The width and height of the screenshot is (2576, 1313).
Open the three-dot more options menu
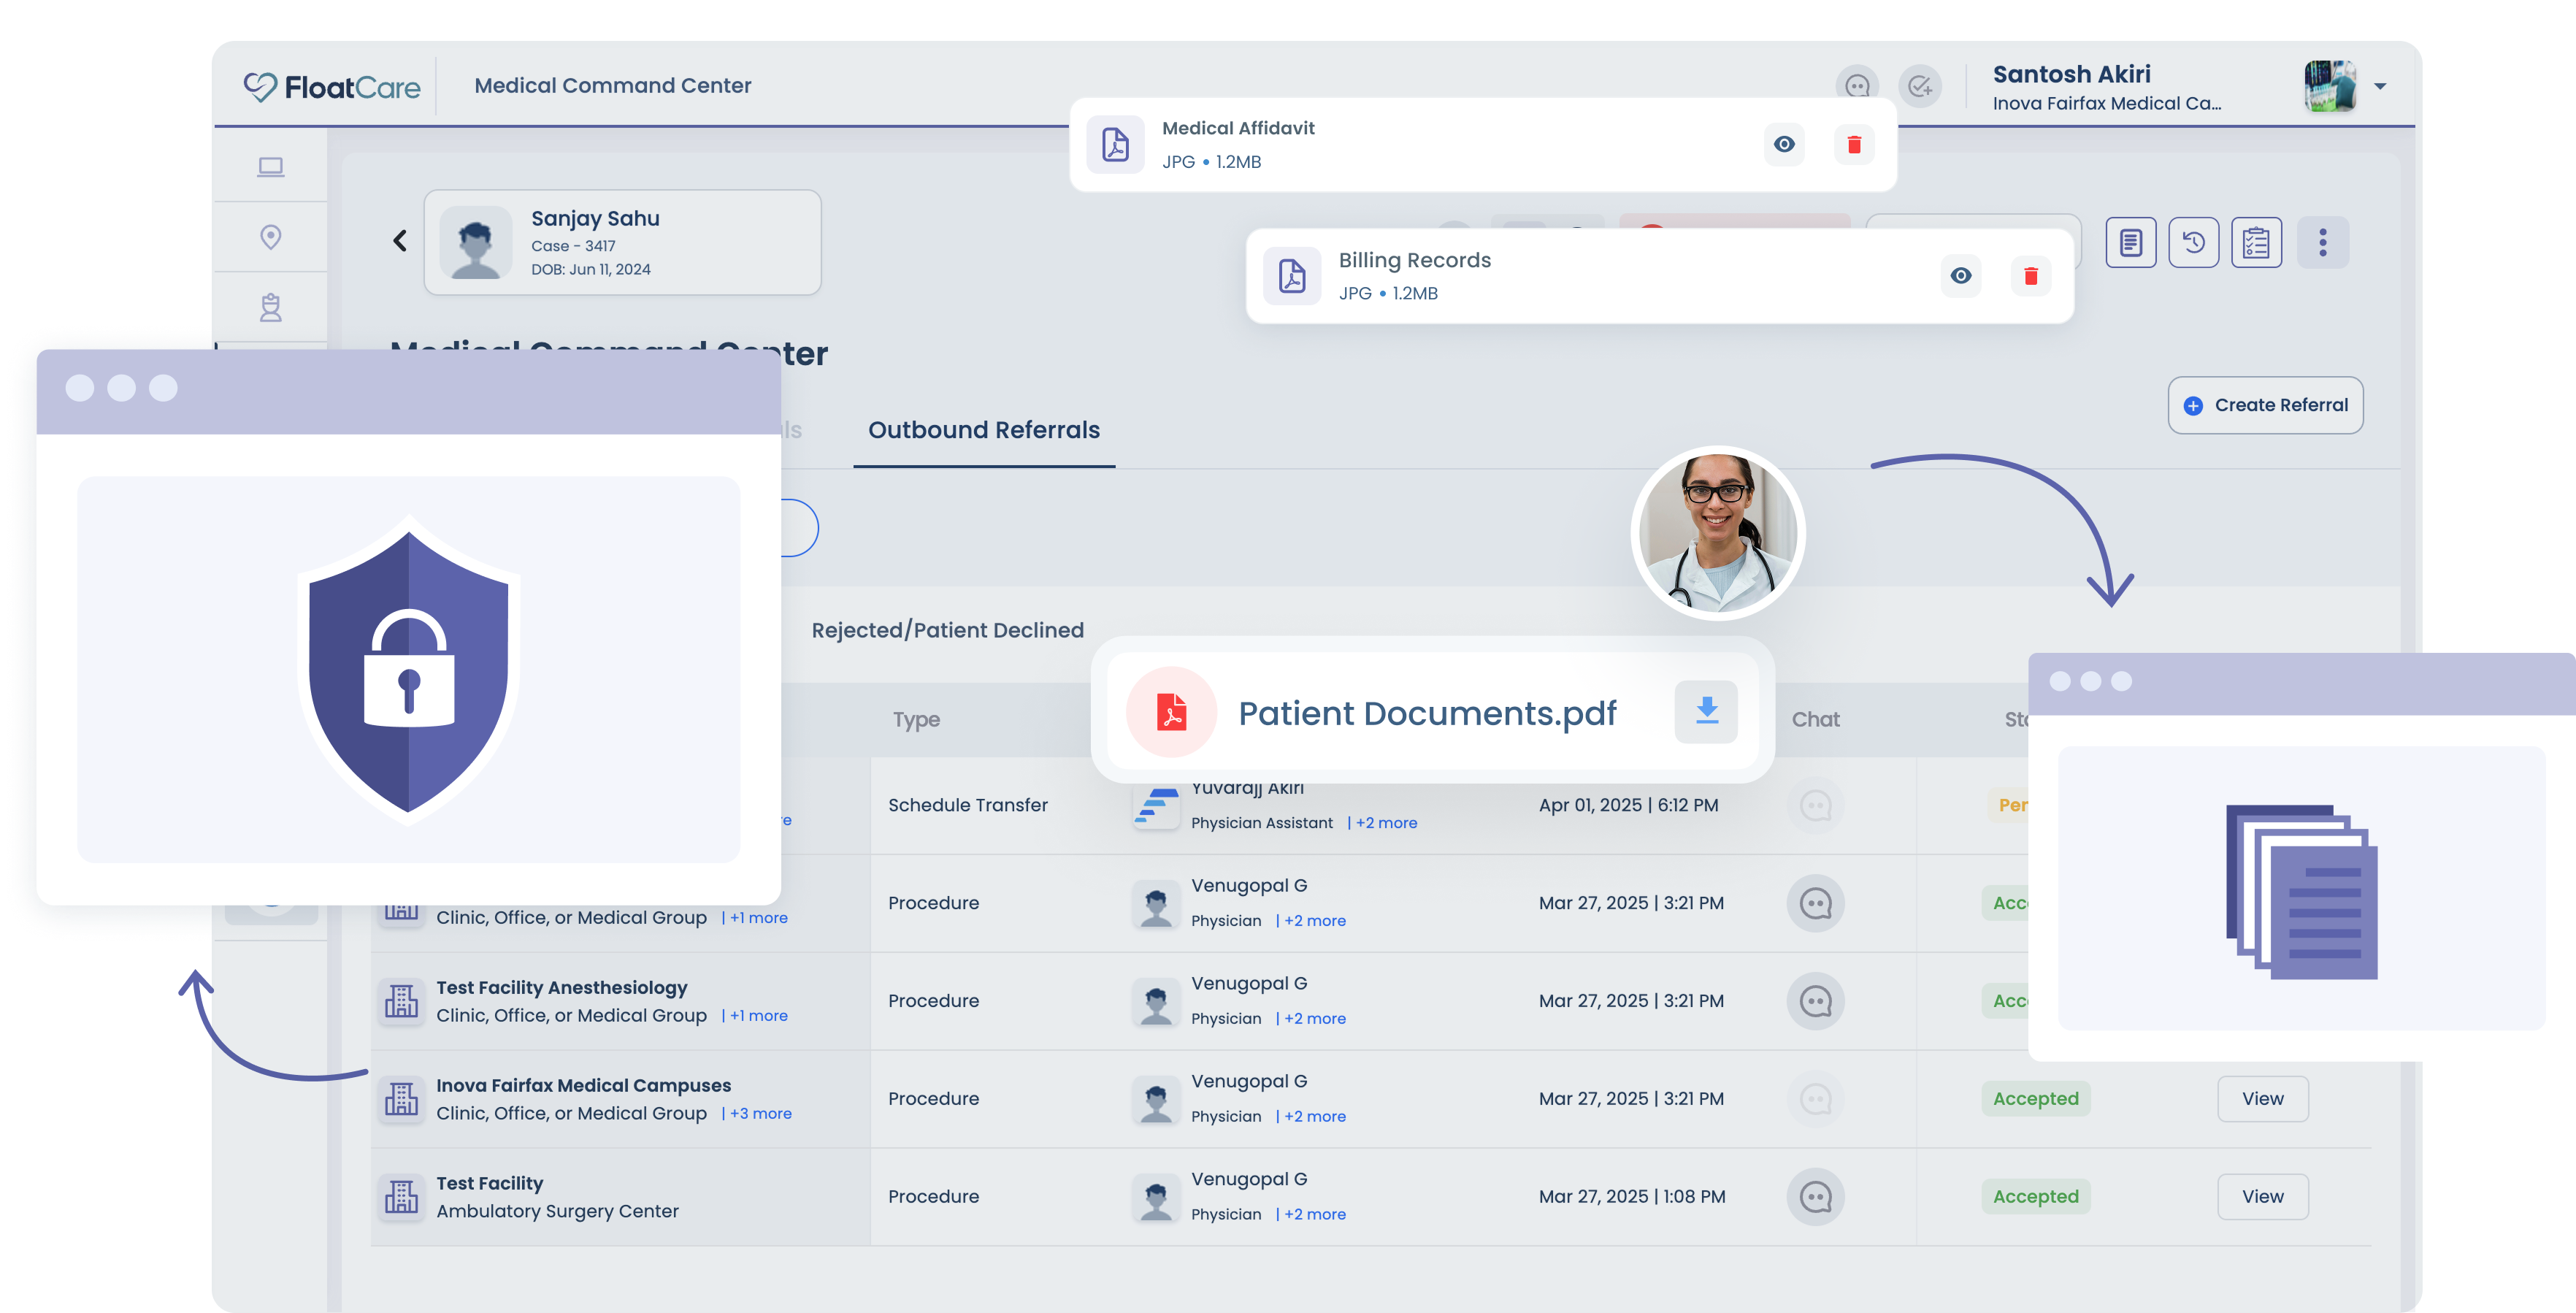[x=2322, y=242]
